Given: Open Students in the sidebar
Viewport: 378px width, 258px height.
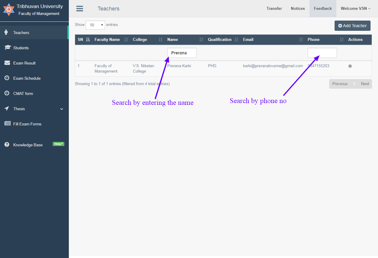Looking at the screenshot, I should click(x=21, y=48).
